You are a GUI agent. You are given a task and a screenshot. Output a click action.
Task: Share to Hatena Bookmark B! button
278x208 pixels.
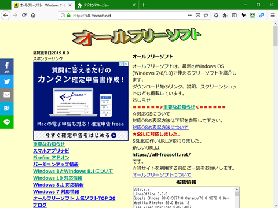[x=7, y=109]
